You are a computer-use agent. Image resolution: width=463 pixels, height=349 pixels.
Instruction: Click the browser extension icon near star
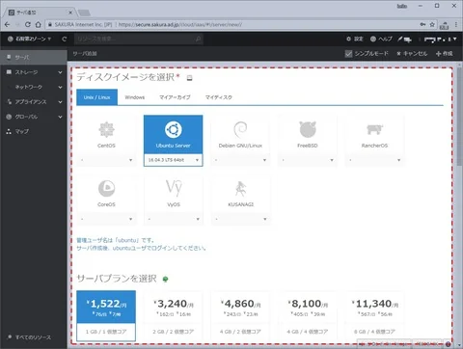tap(444, 25)
